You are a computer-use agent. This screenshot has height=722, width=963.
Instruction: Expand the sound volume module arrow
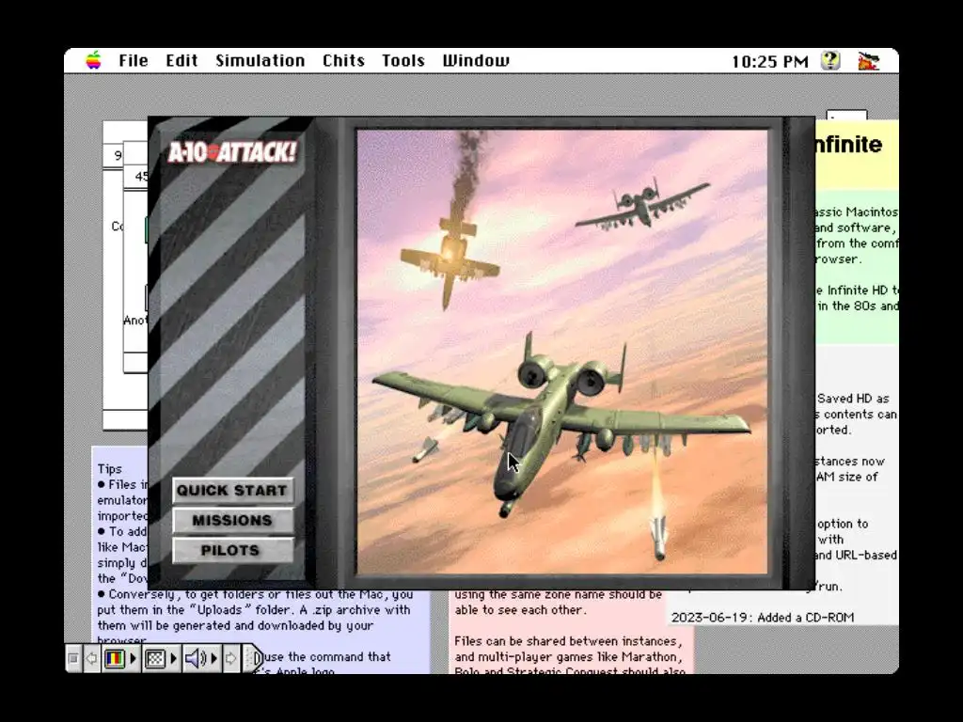pos(214,658)
